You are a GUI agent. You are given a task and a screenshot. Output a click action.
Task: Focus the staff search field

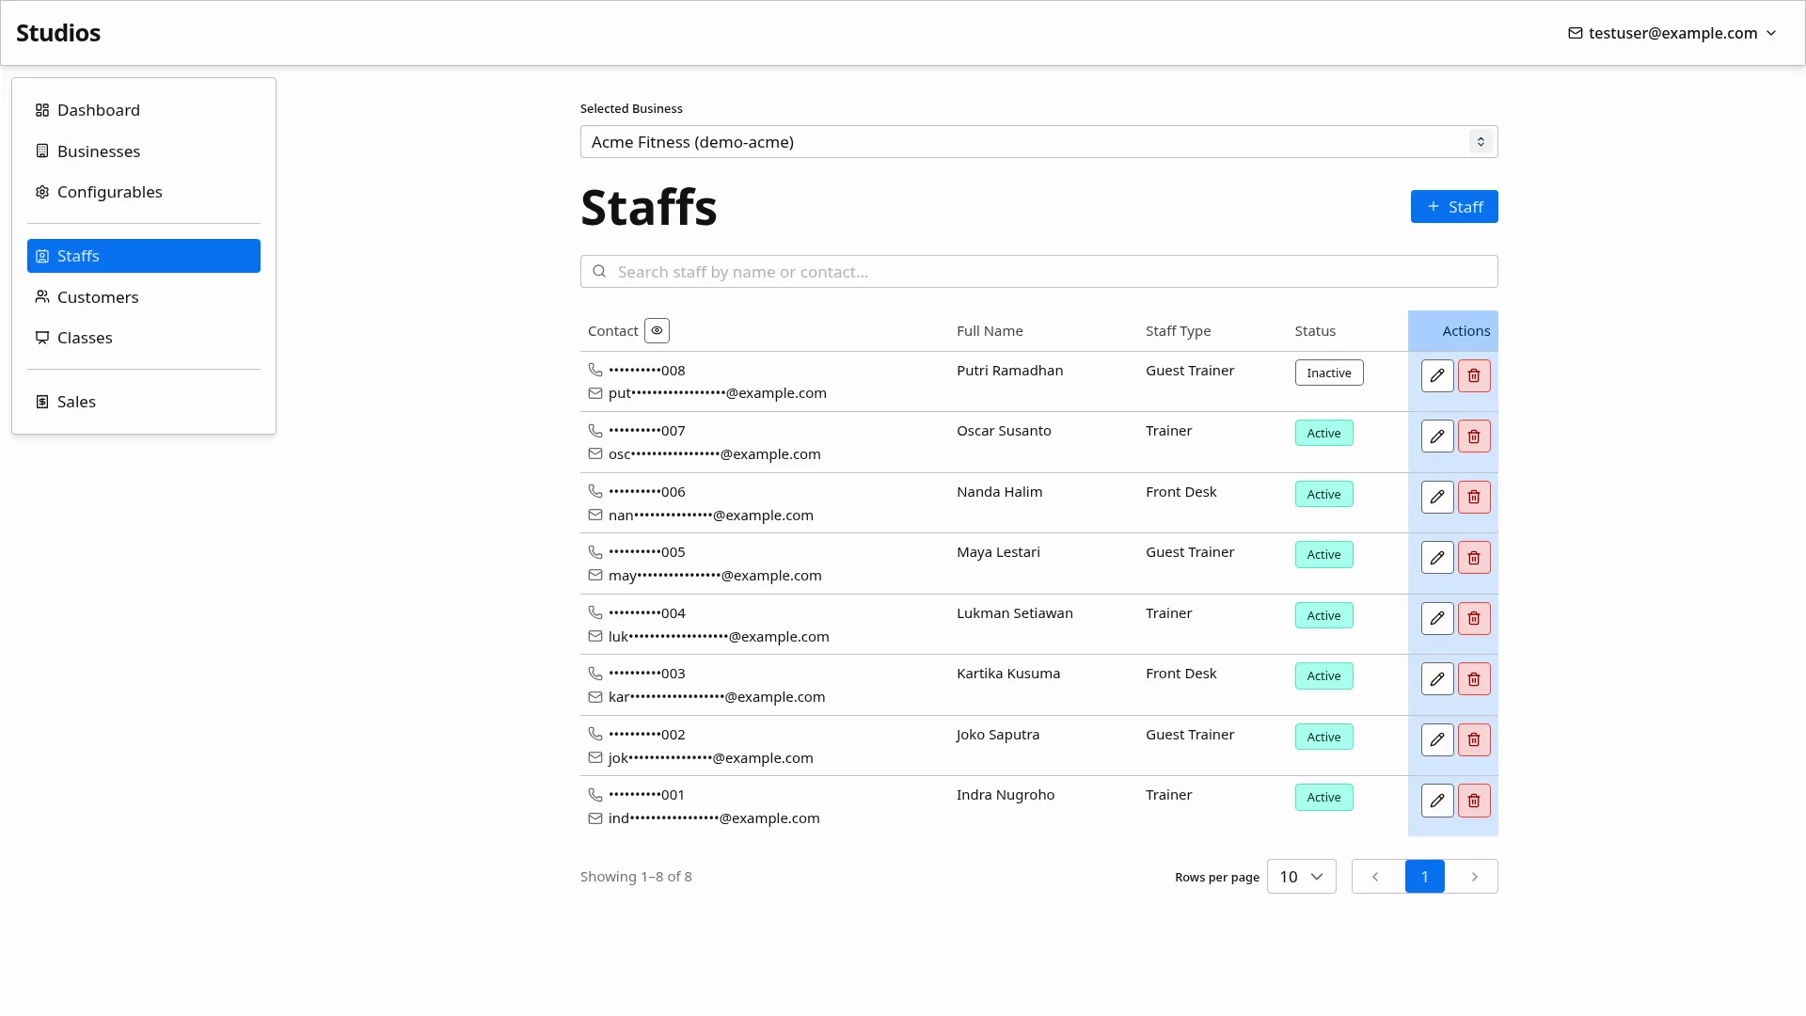coord(1038,272)
